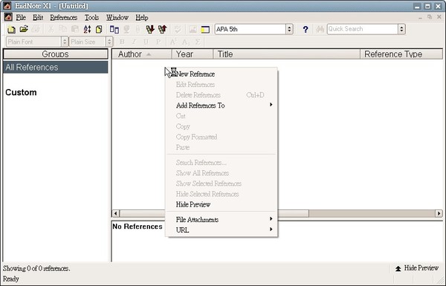Click disabled Delete References menu entry
446x286 pixels.
pyautogui.click(x=222, y=95)
